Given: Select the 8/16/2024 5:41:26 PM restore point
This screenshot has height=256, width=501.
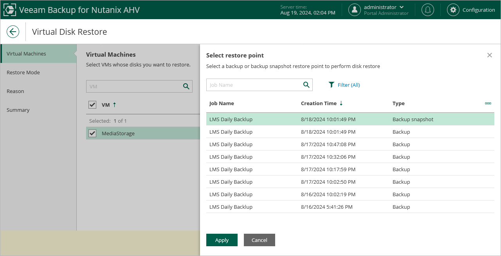Looking at the screenshot, I should [x=326, y=207].
